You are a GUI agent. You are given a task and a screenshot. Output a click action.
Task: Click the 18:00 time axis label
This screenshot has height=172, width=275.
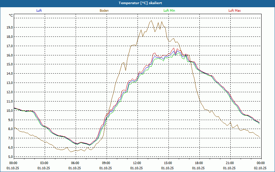[x=199, y=163]
